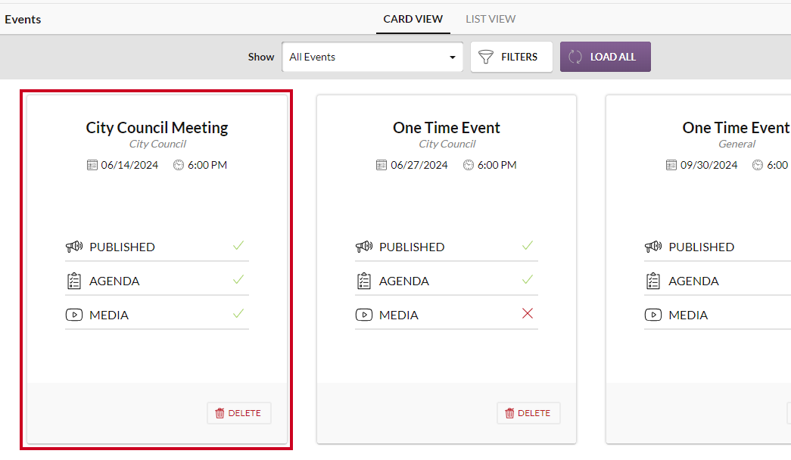Toggle PUBLISHED checkmark on 06/27/2024 event
This screenshot has width=791, height=460.
click(528, 246)
